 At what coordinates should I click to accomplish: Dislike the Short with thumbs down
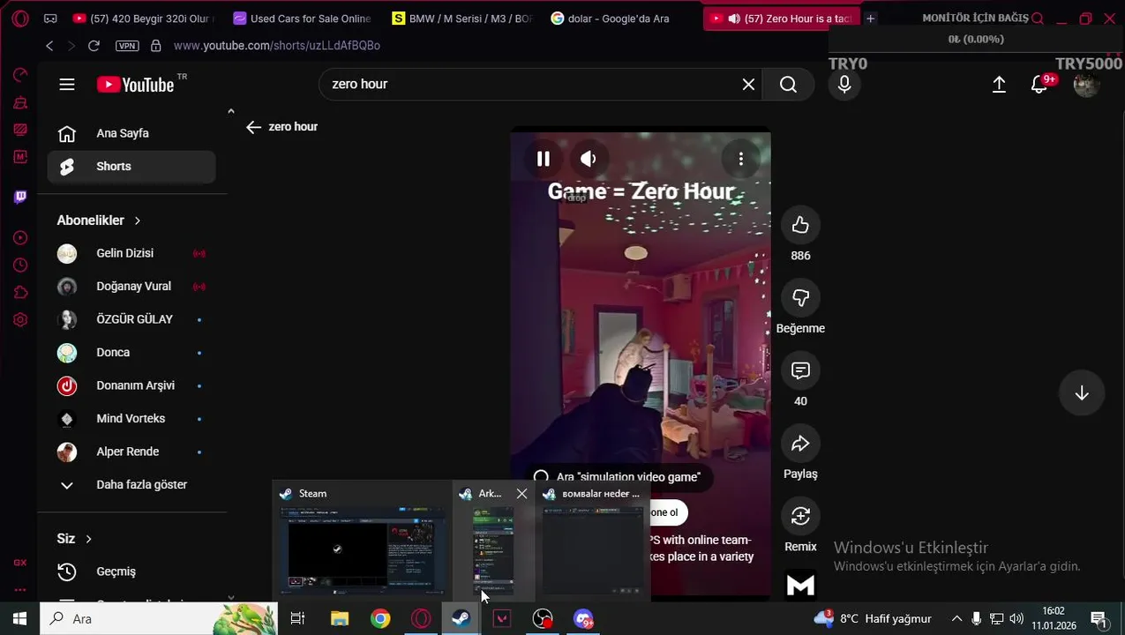pos(800,298)
